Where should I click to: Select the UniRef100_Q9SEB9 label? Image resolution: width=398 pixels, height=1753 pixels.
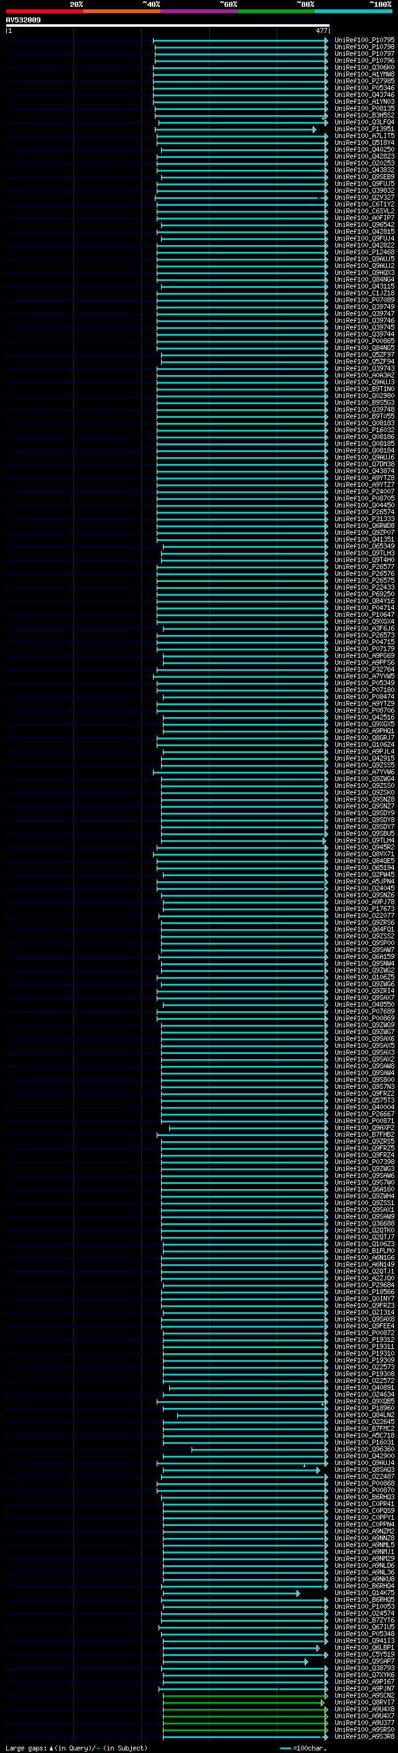tap(364, 177)
